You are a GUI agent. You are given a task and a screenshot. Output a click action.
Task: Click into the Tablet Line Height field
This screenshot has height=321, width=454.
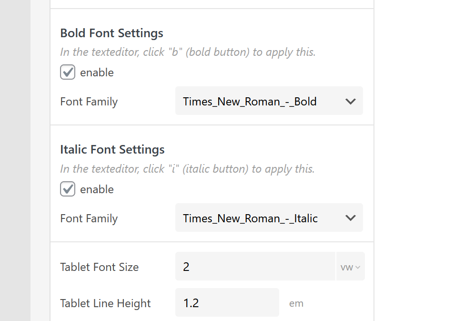point(227,303)
